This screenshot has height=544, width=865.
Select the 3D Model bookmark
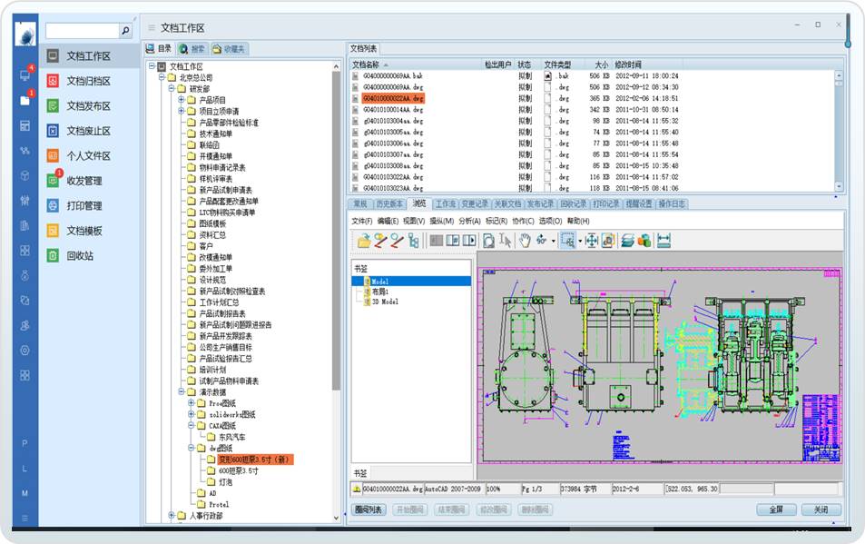385,302
